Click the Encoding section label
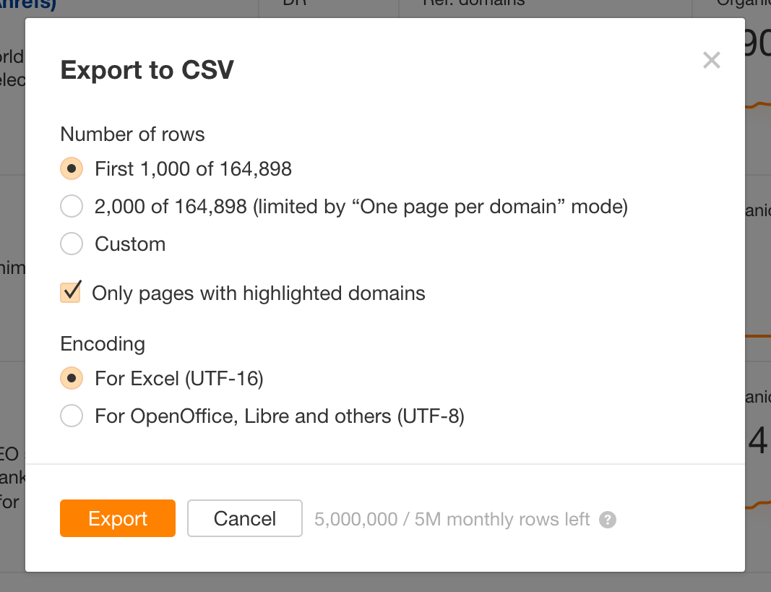Image resolution: width=771 pixels, height=592 pixels. pos(103,344)
